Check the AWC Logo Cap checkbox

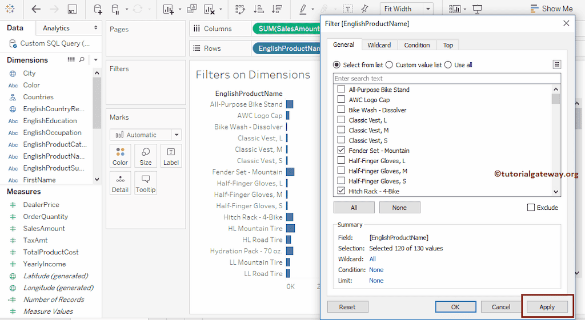(x=341, y=99)
